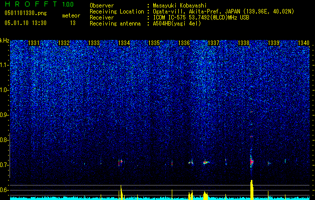Click the yellow power bars before 1337
The height and width of the screenshot is (200, 315).
coord(205,195)
